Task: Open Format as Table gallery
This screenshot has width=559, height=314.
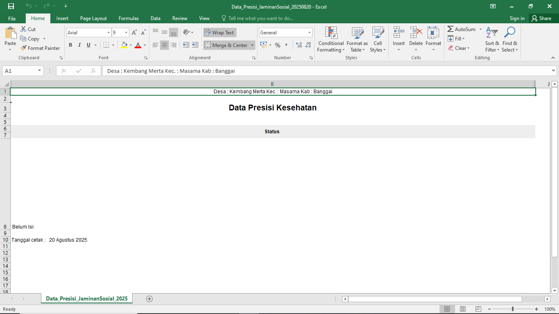Action: tap(357, 40)
